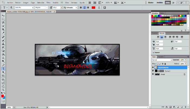This screenshot has width=190, height=109.
Task: Select the Blur tool
Action: point(3,58)
